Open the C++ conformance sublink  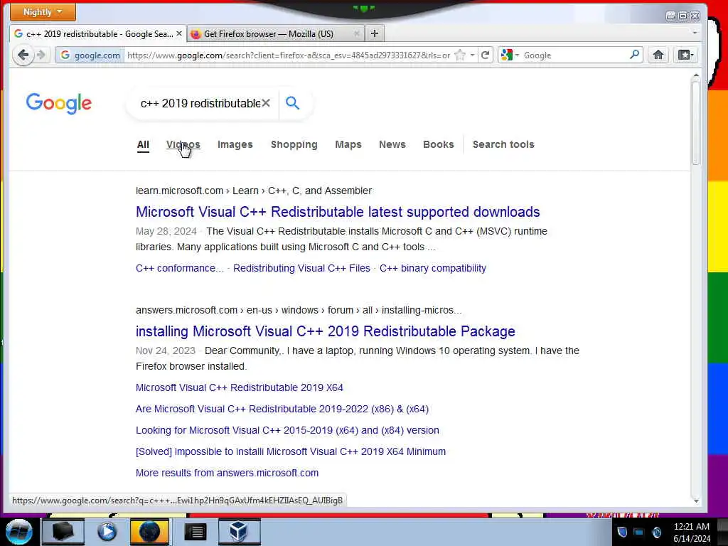point(180,268)
